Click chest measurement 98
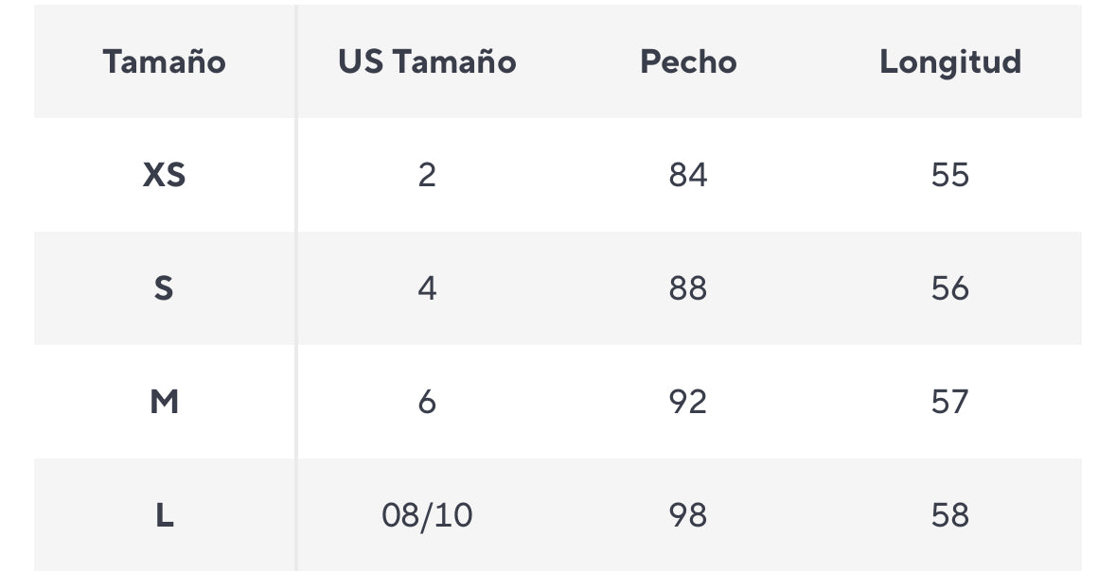 [688, 515]
